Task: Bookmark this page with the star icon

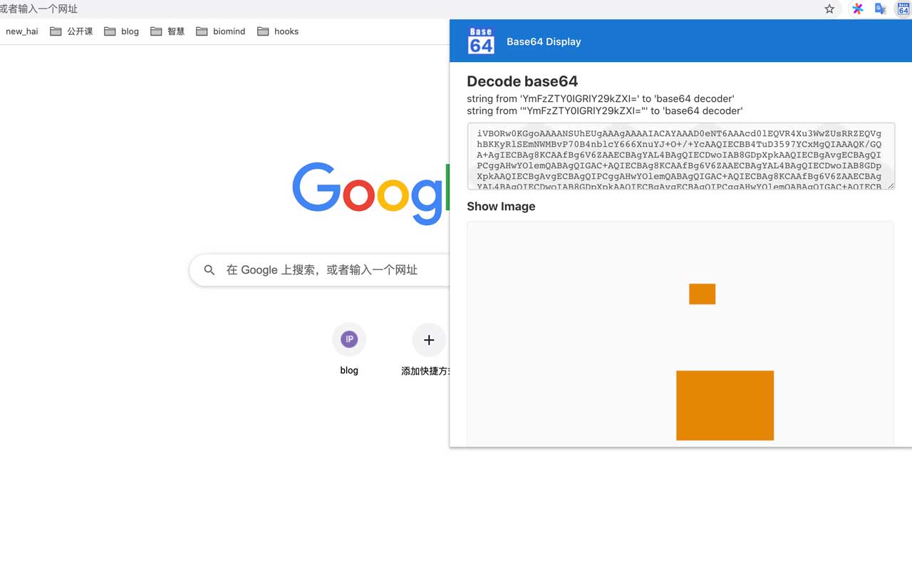Action: tap(830, 9)
